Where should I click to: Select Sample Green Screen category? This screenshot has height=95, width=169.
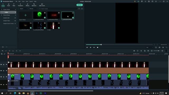tap(8, 23)
